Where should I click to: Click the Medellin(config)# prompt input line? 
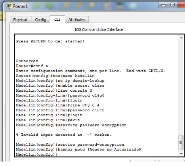click(37, 154)
